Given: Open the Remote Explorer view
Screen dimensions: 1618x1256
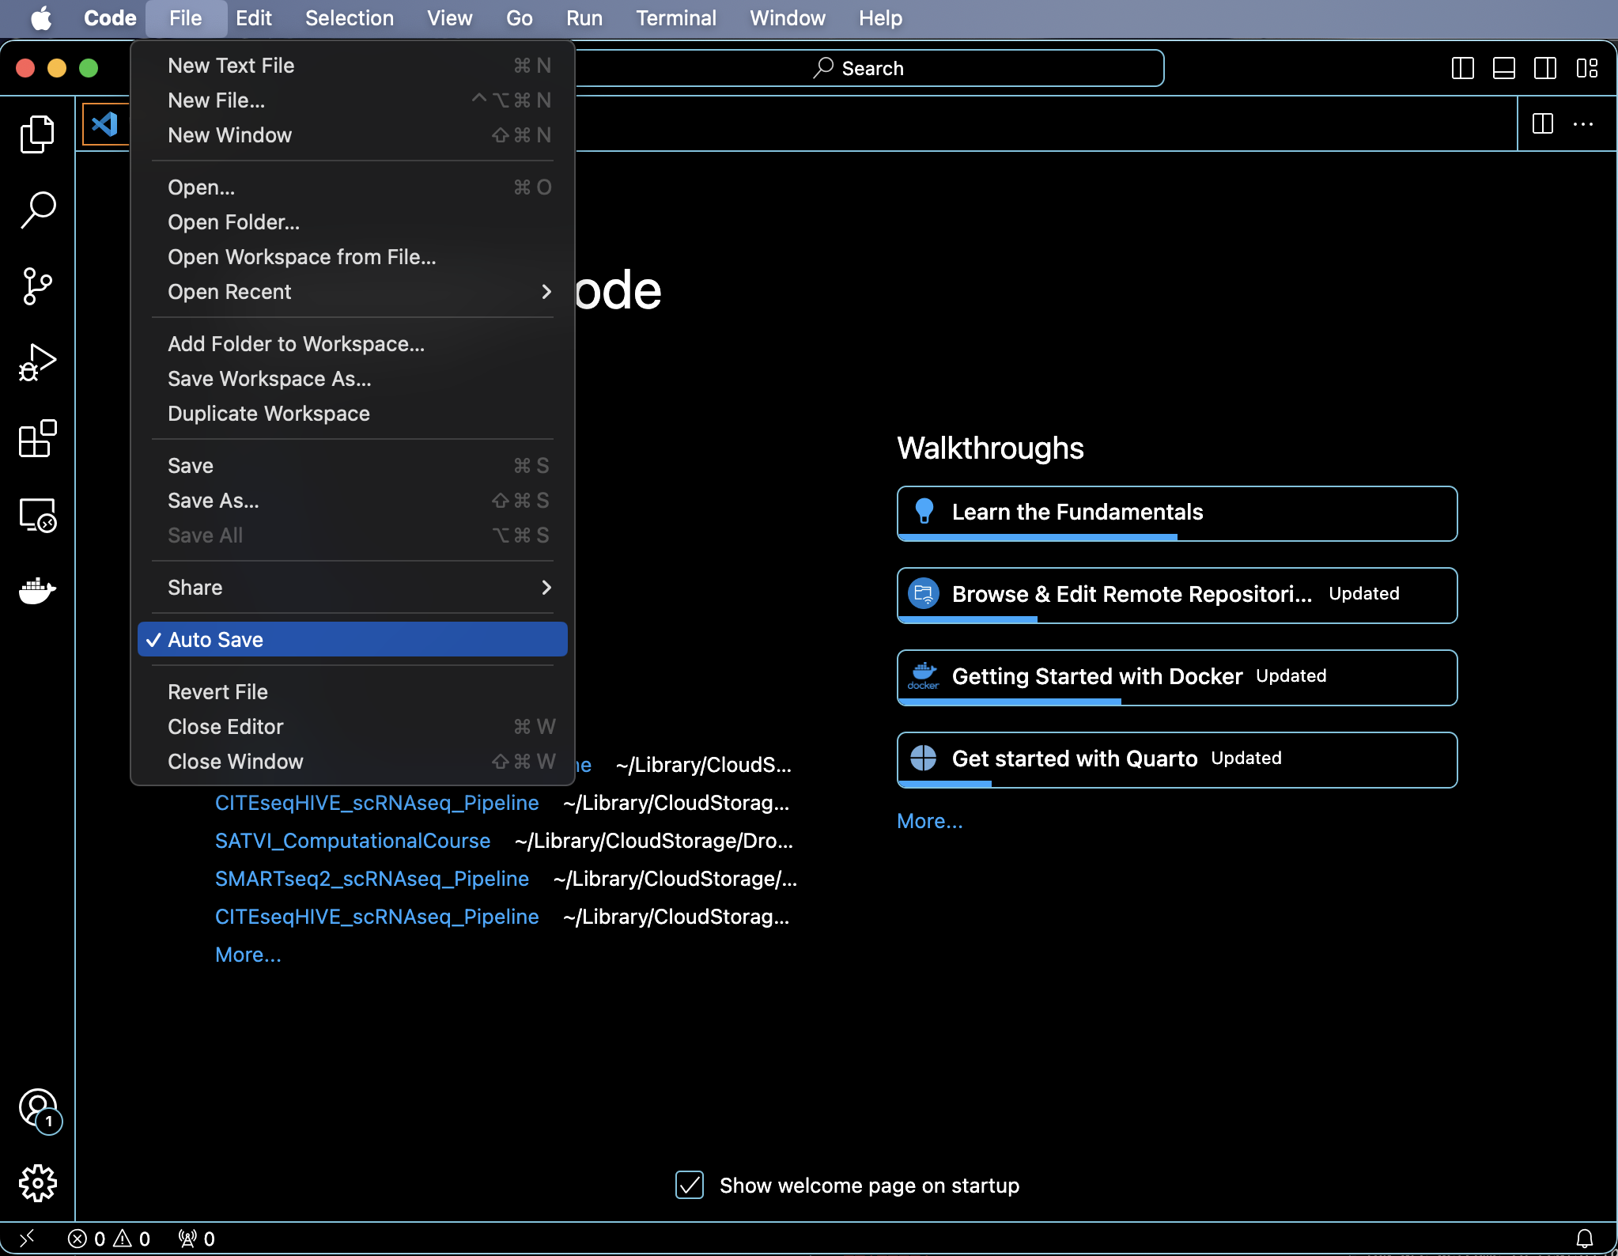Looking at the screenshot, I should pos(37,515).
